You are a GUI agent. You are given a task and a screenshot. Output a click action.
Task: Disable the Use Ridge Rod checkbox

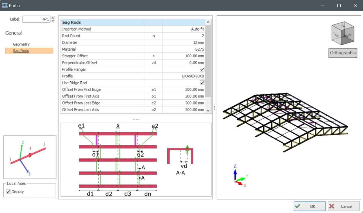[x=202, y=83]
